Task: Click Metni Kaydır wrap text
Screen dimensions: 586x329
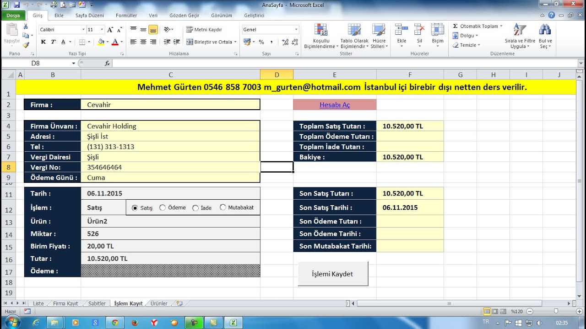Action: click(204, 29)
